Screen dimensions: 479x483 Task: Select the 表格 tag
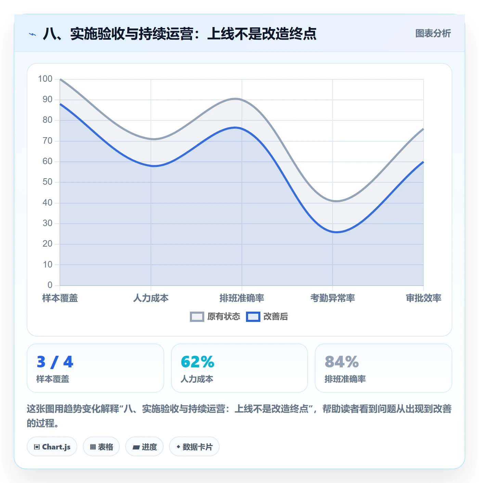click(101, 447)
